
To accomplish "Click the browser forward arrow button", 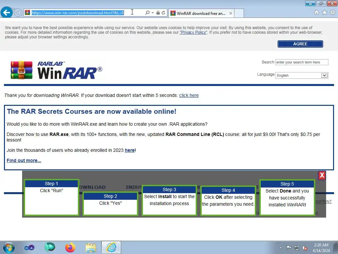I will tap(18, 13).
